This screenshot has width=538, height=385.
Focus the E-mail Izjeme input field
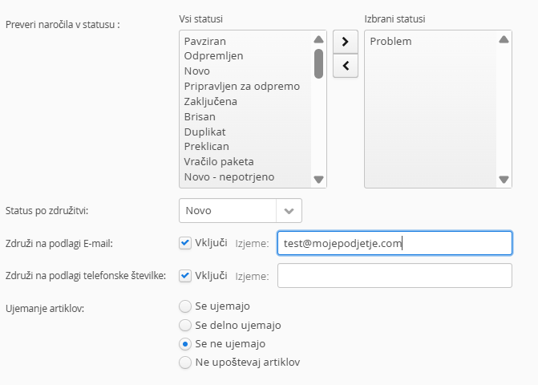(394, 243)
